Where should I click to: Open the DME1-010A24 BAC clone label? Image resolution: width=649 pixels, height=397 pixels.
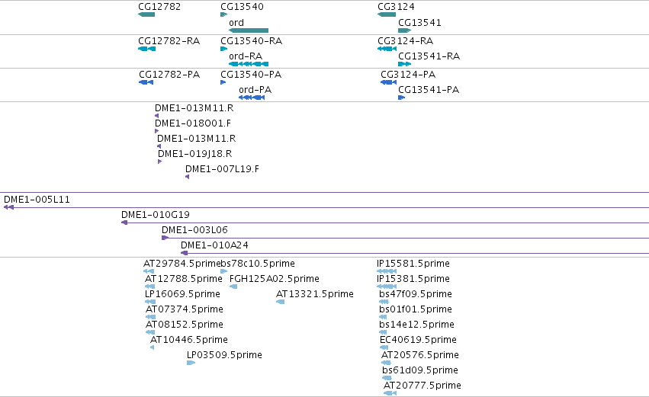click(x=215, y=245)
